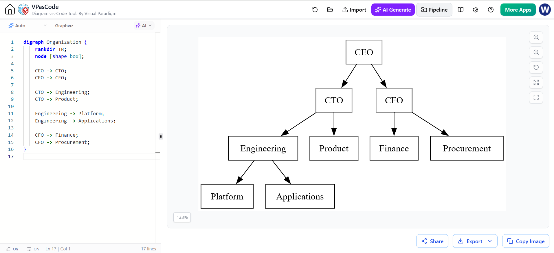Click the Import menu item
This screenshot has height=253, width=554.
[354, 10]
